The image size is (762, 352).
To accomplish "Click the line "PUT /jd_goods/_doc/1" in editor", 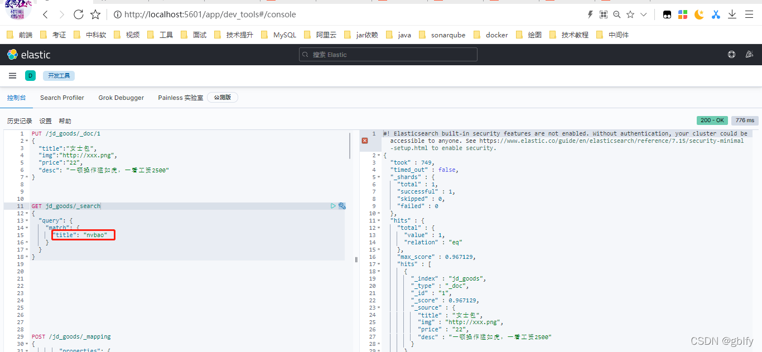I will pyautogui.click(x=66, y=134).
